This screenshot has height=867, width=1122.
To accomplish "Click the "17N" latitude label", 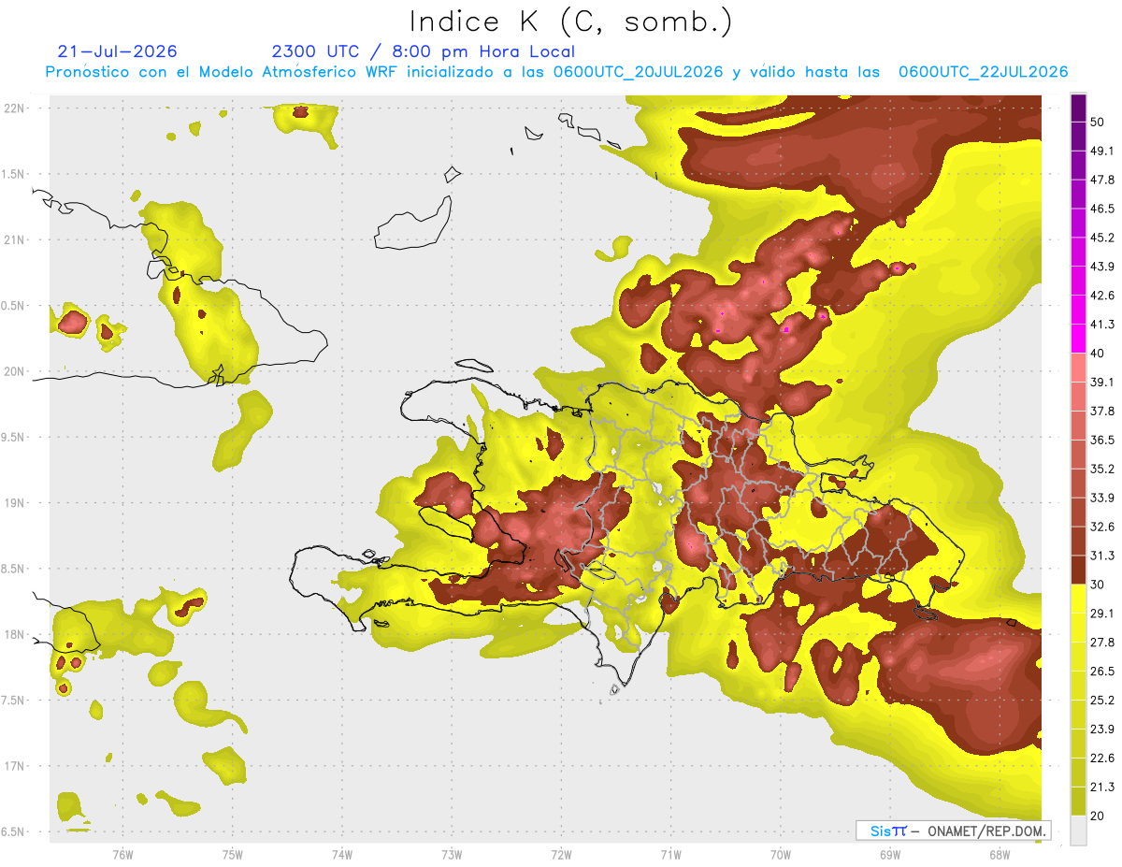I will [x=13, y=766].
